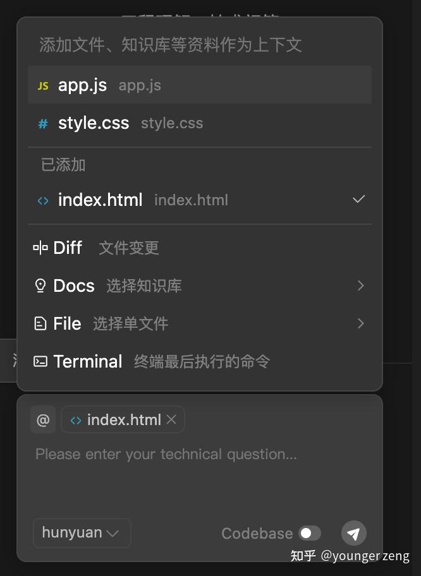Click the send message button
This screenshot has height=576, width=421.
(x=353, y=533)
